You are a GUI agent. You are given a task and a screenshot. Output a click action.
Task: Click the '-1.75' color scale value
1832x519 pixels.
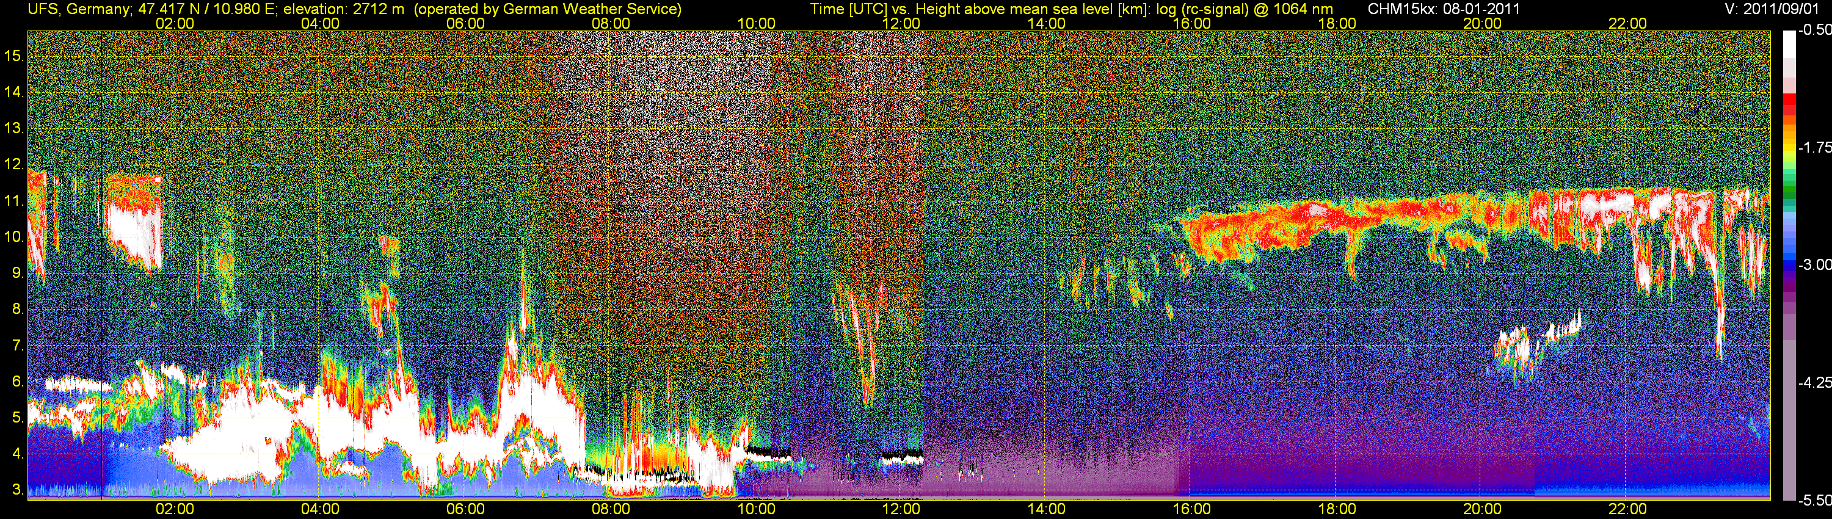coord(1815,147)
